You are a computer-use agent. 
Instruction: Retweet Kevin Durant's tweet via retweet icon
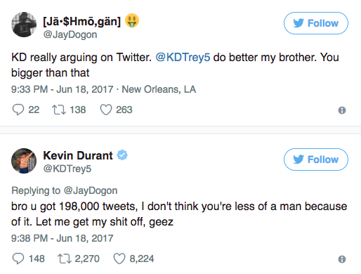pos(65,259)
